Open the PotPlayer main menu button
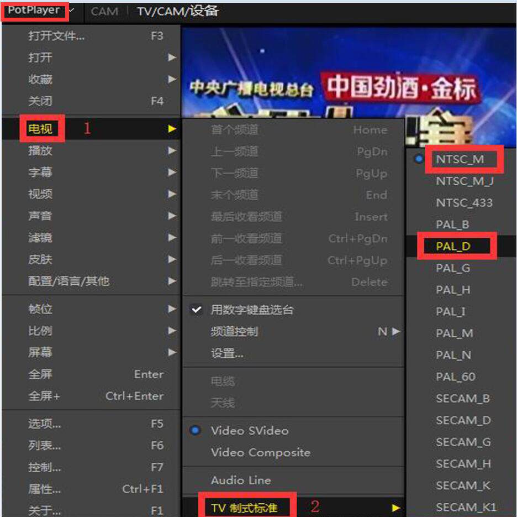The image size is (517, 517). (x=35, y=11)
